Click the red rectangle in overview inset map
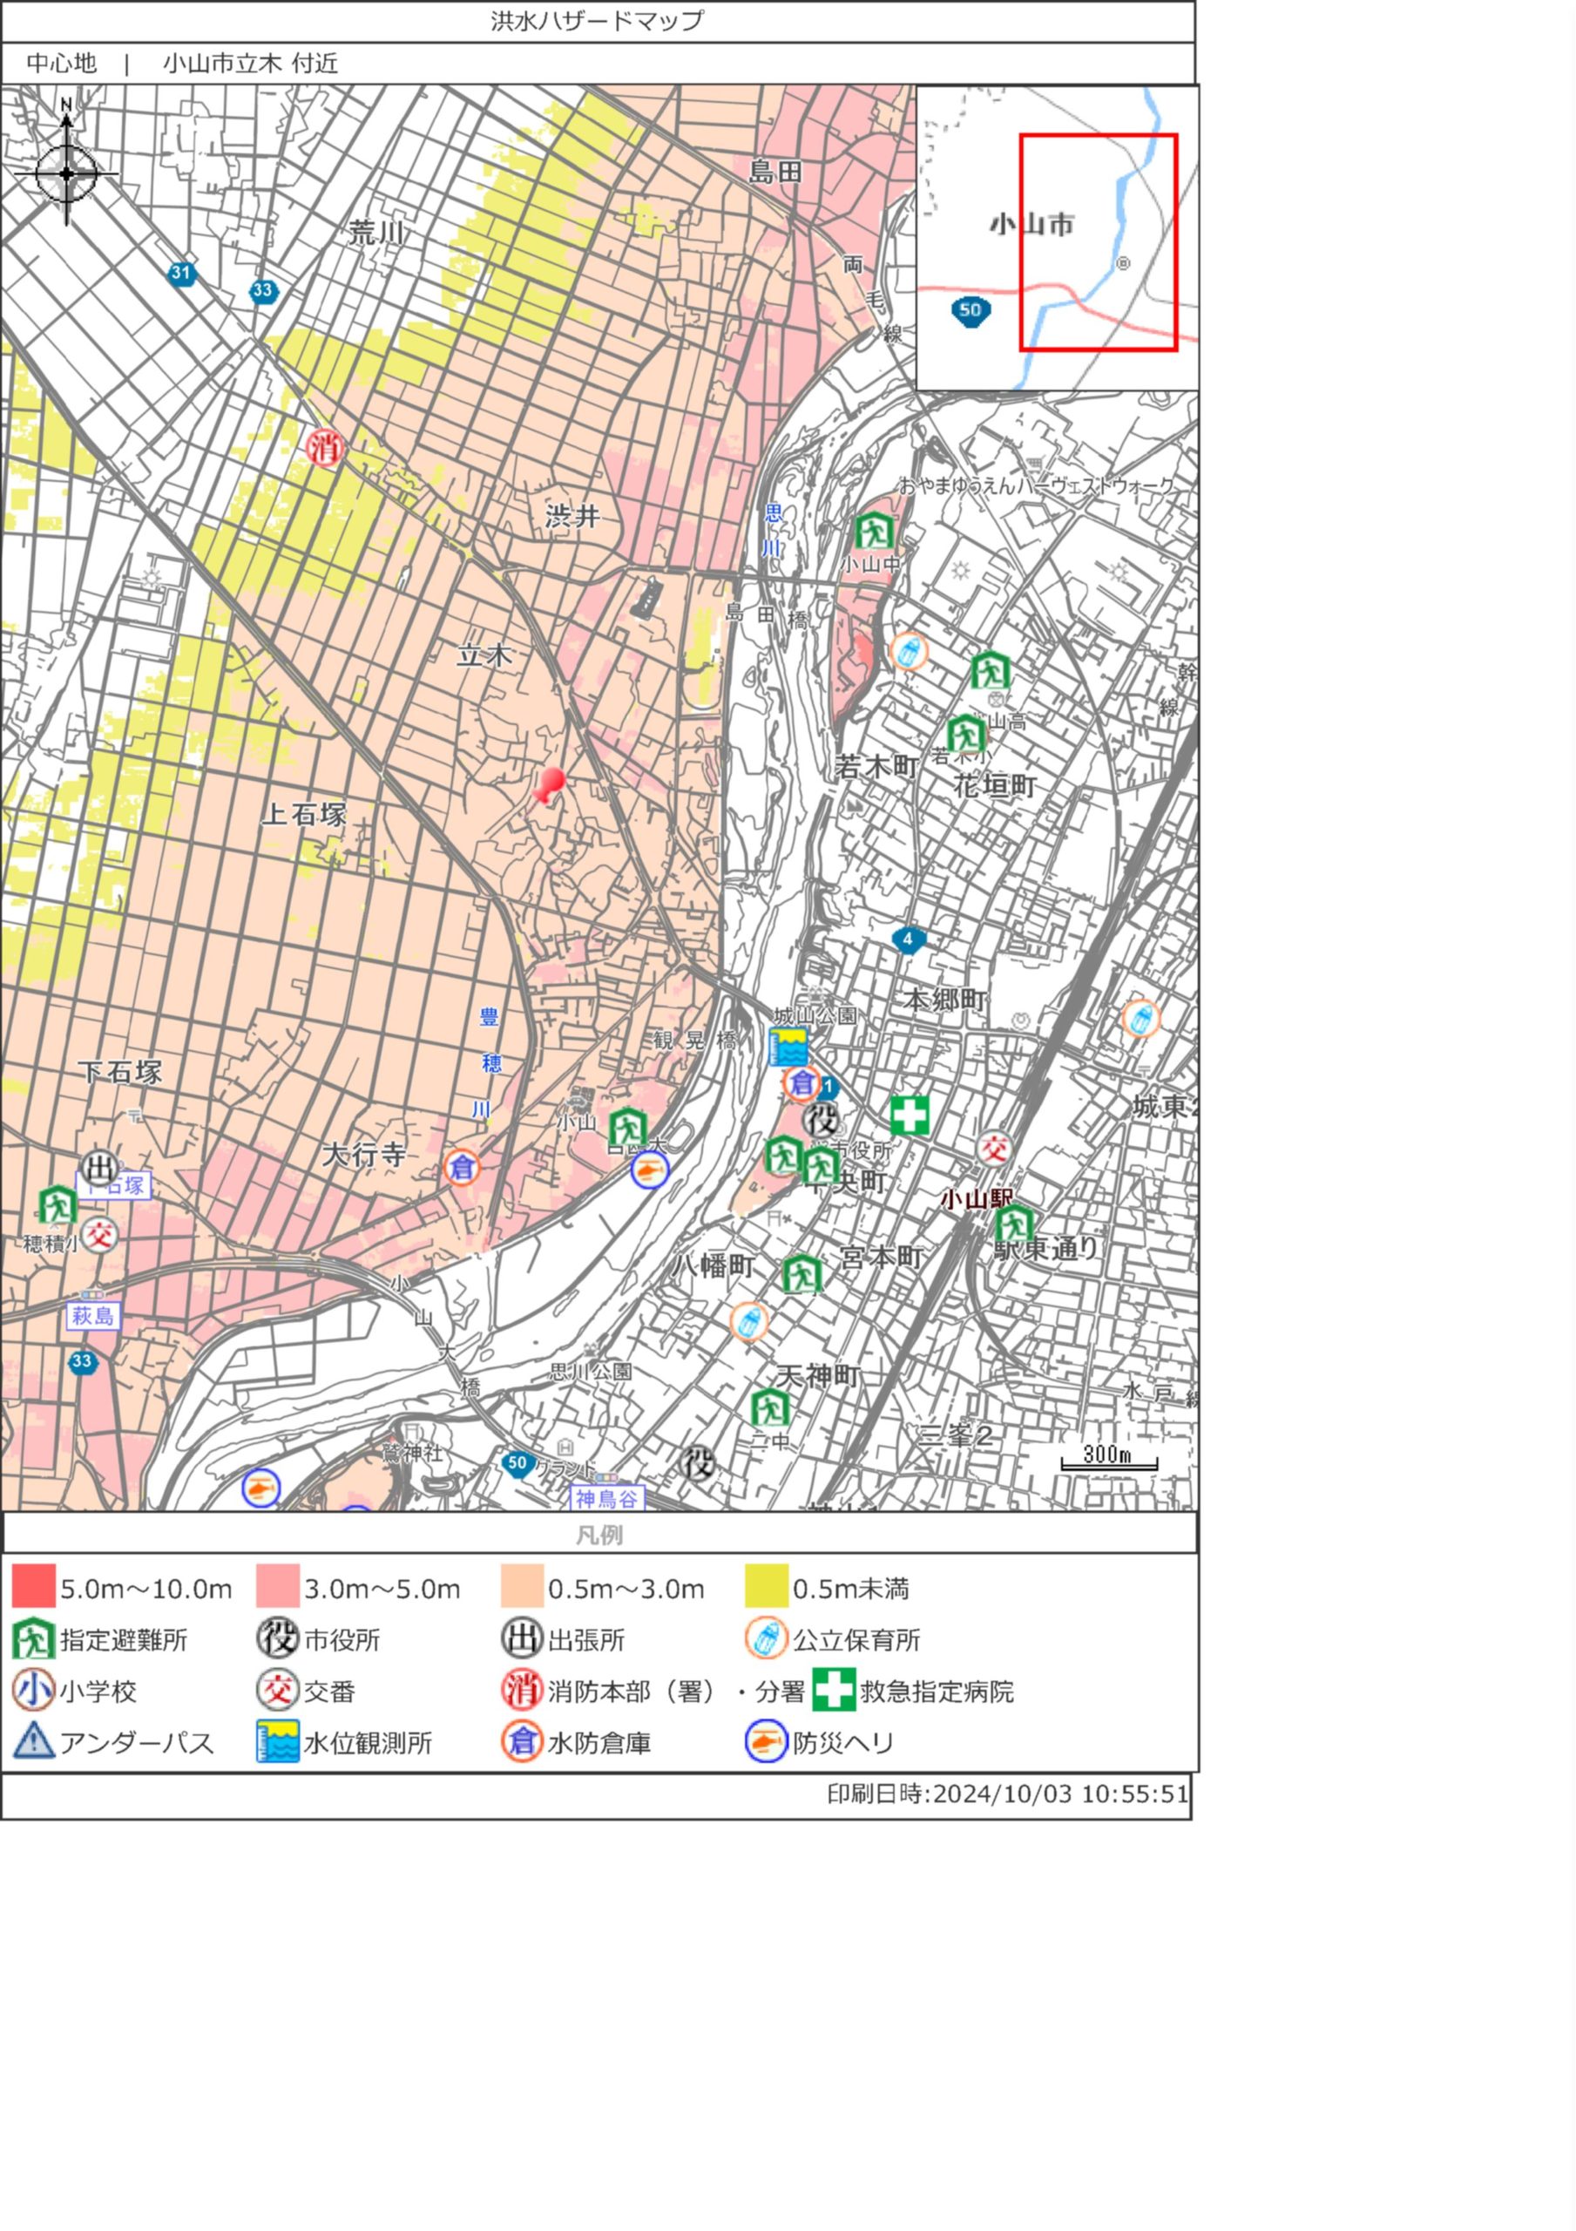 click(1098, 242)
